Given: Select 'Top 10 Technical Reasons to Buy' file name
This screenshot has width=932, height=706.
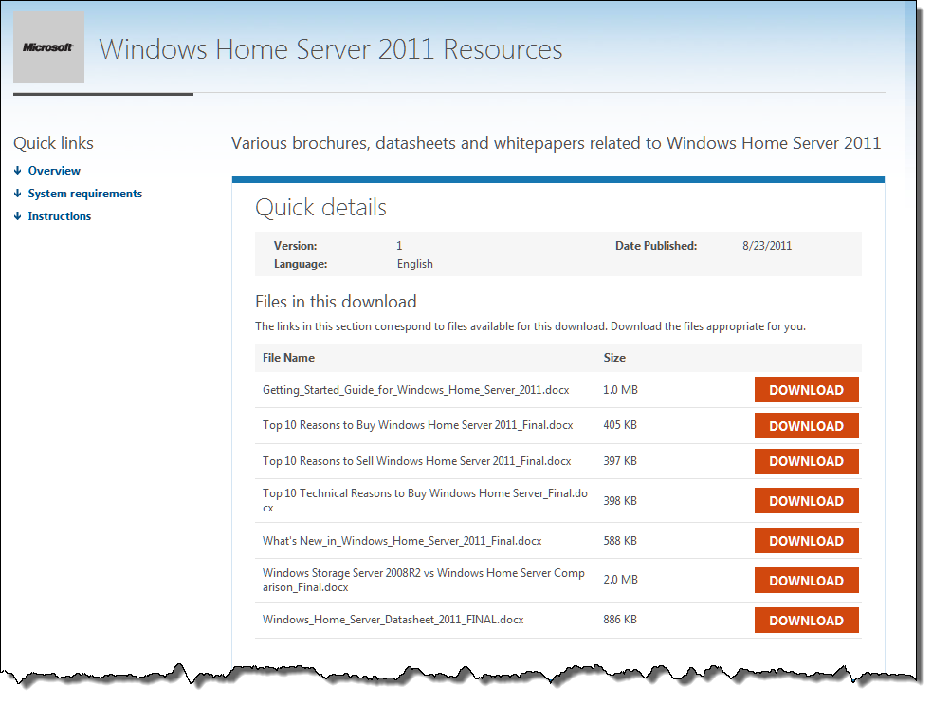Looking at the screenshot, I should coord(425,500).
